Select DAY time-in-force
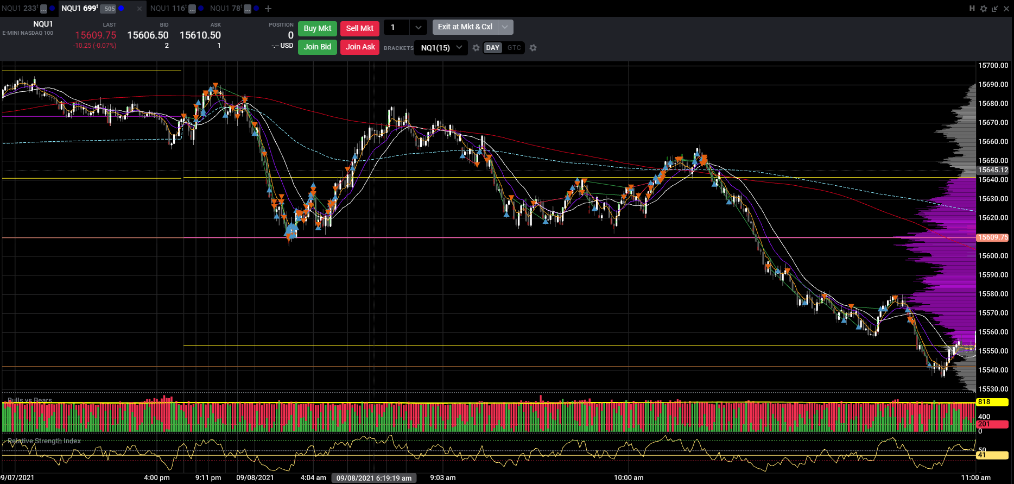The height and width of the screenshot is (484, 1014). click(x=492, y=48)
